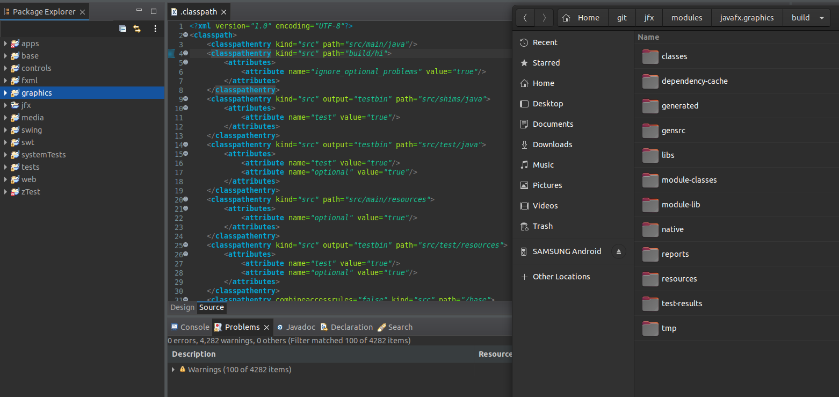This screenshot has height=397, width=839.
Task: Select the systemTests project
Action: click(x=44, y=155)
